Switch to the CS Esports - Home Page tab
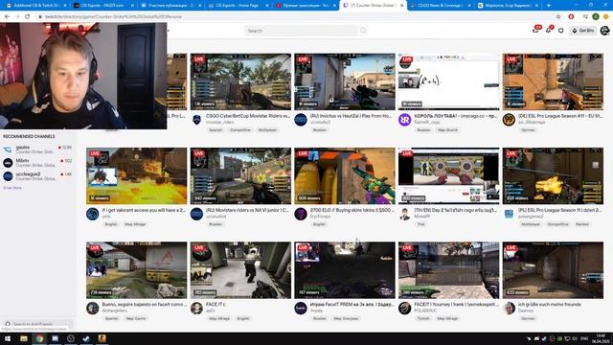The height and width of the screenshot is (345, 613). click(x=238, y=6)
